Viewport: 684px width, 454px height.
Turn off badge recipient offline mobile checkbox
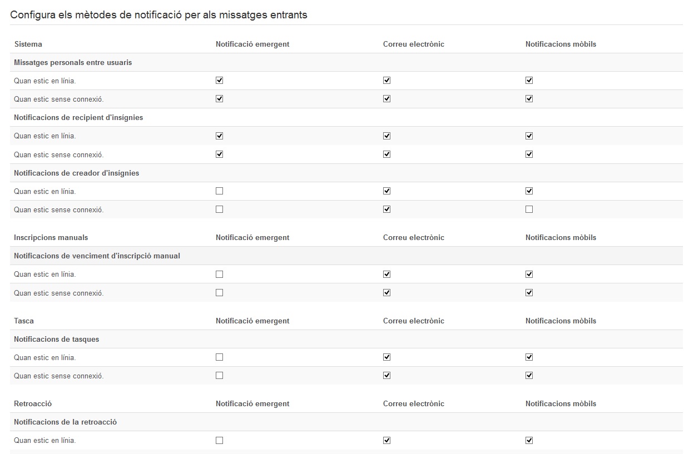click(529, 154)
